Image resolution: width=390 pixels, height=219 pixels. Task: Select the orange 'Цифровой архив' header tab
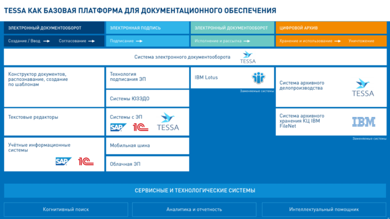tap(331, 28)
